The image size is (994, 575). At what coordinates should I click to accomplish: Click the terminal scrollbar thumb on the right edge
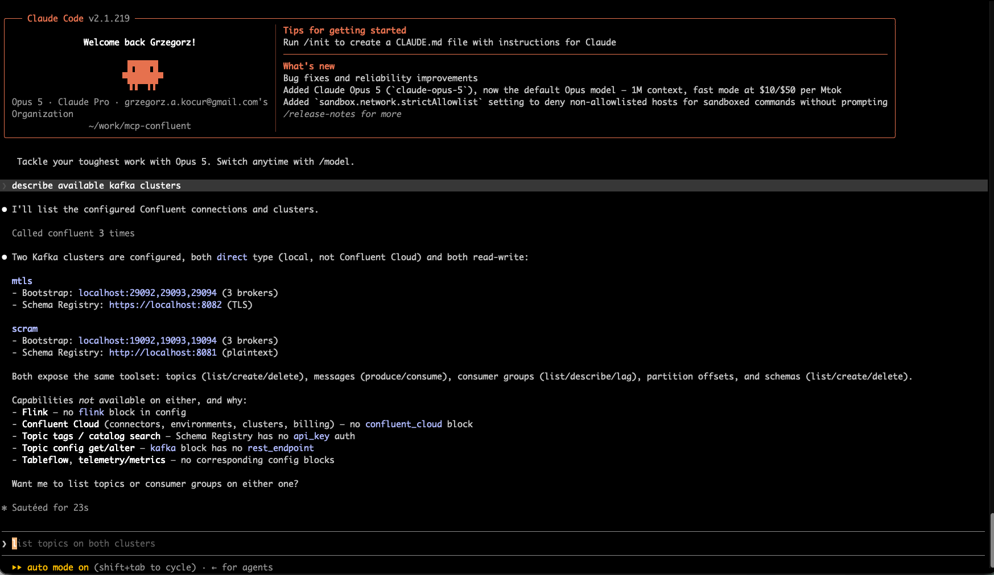coord(992,540)
